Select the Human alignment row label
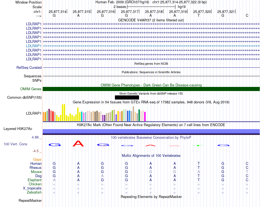Viewport: 260px width, 207px height. coord(36,164)
